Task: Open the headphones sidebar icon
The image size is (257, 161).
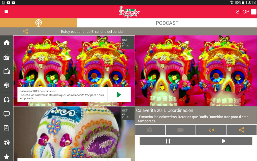Action: click(x=7, y=100)
